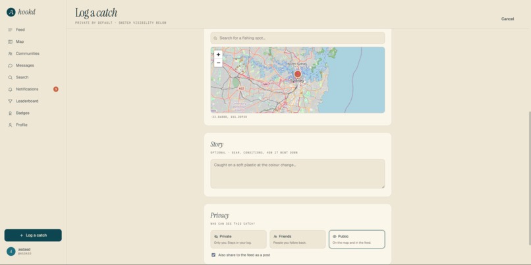Viewport: 531px width, 265px height.
Task: Click the Messages bubble icon
Action: [x=10, y=65]
